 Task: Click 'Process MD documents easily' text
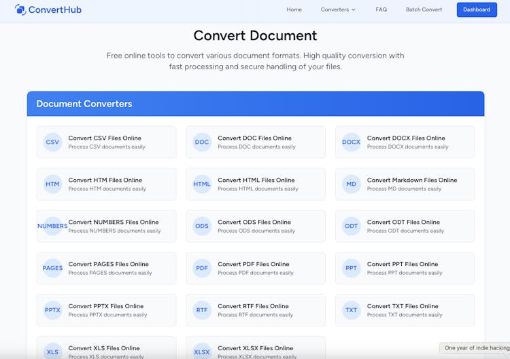coord(404,189)
